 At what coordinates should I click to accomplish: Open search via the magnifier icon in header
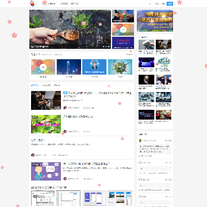pos(150,3)
